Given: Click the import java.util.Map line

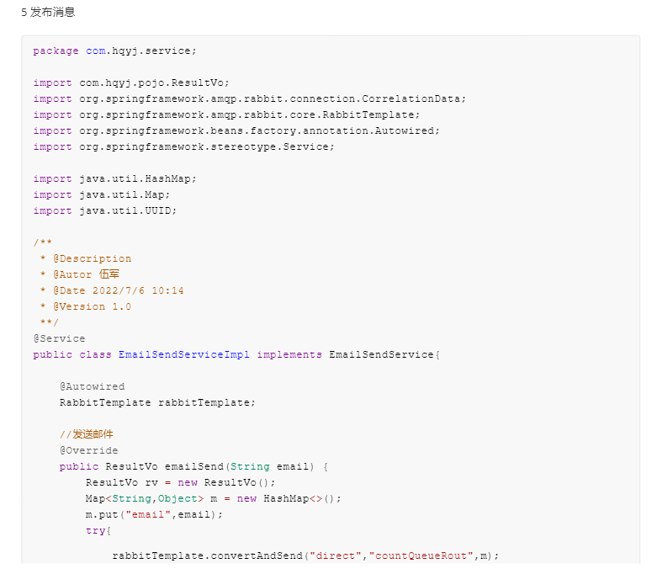Looking at the screenshot, I should 104,194.
